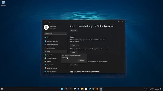The image size is (163, 91).
Task: Launch Microsoft Edge from the taskbar
Action: [x=90, y=89]
